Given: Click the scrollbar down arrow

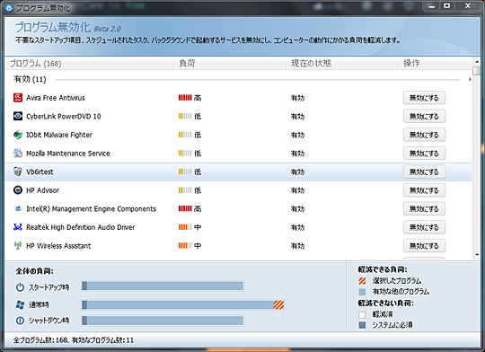Looking at the screenshot, I should point(477,255).
